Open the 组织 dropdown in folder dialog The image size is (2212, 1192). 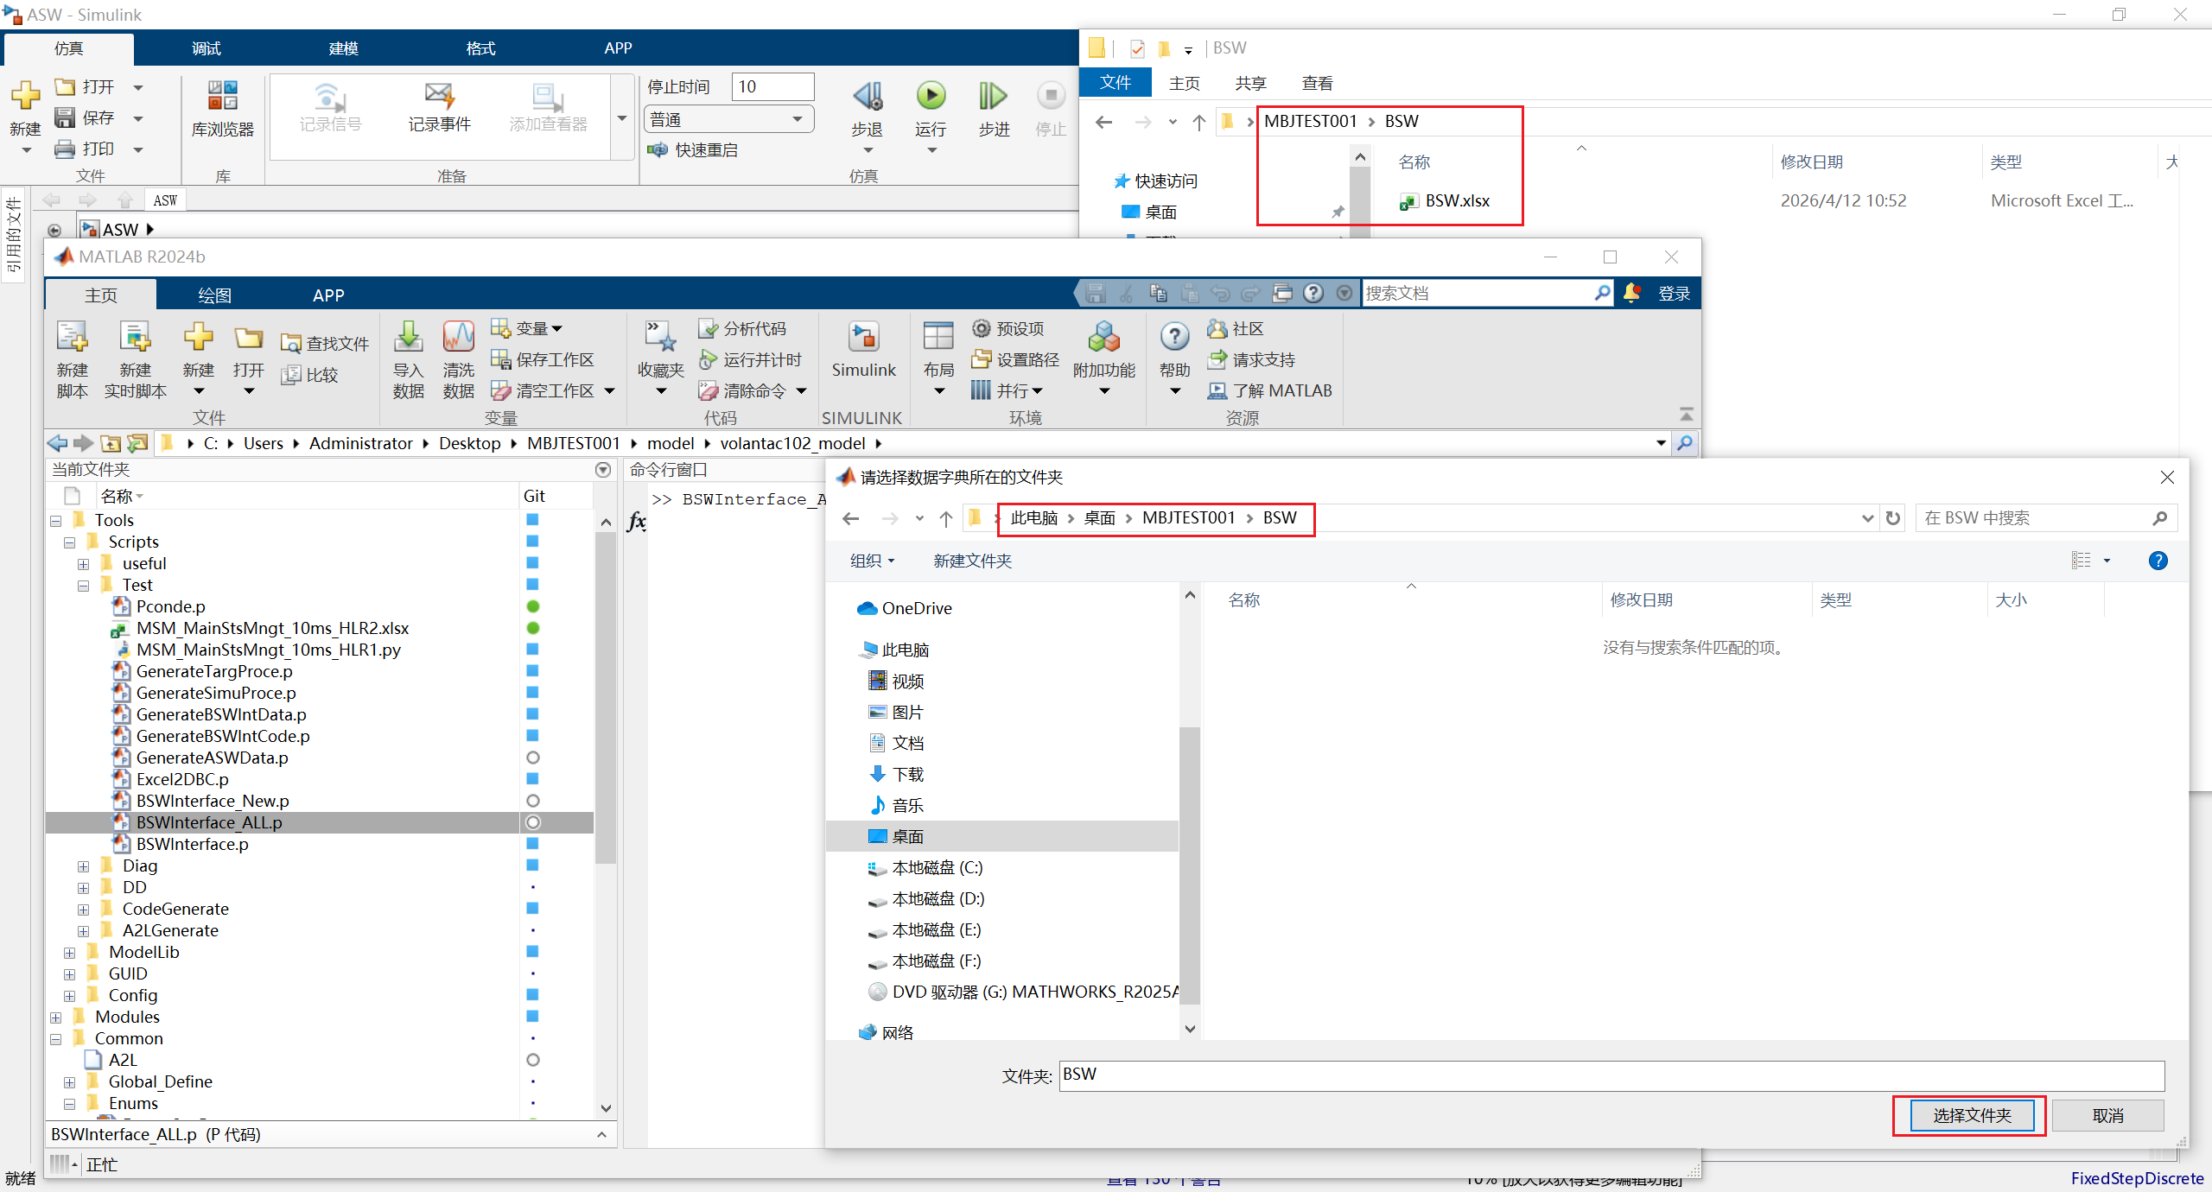[x=873, y=561]
